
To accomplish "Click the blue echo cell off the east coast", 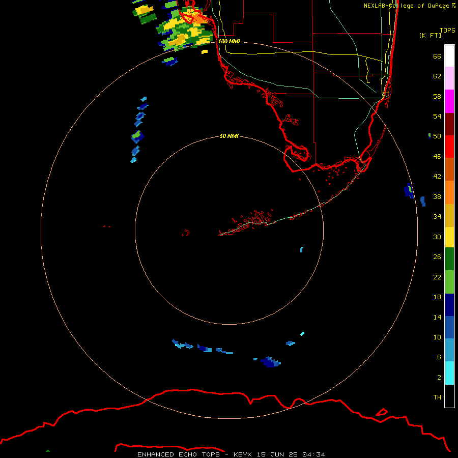I will (409, 191).
